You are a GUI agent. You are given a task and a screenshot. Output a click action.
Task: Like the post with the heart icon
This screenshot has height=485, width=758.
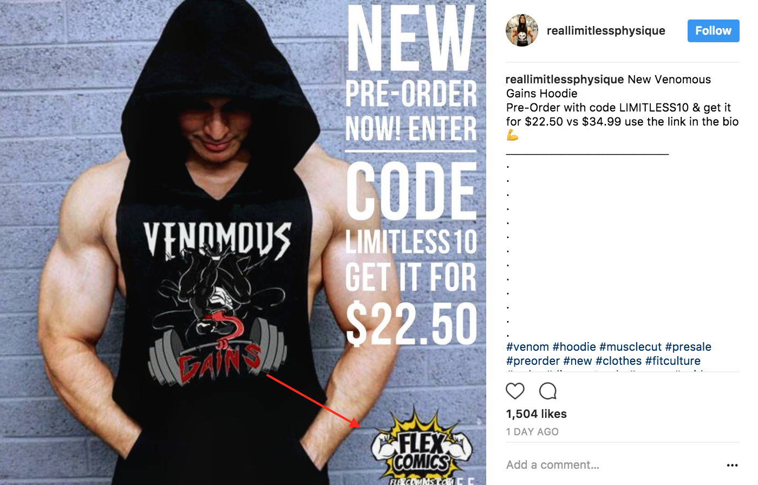point(515,391)
